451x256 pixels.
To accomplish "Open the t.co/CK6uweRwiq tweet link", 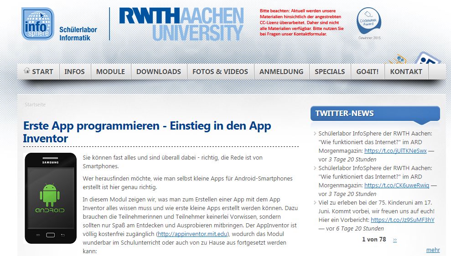I will coord(397,185).
